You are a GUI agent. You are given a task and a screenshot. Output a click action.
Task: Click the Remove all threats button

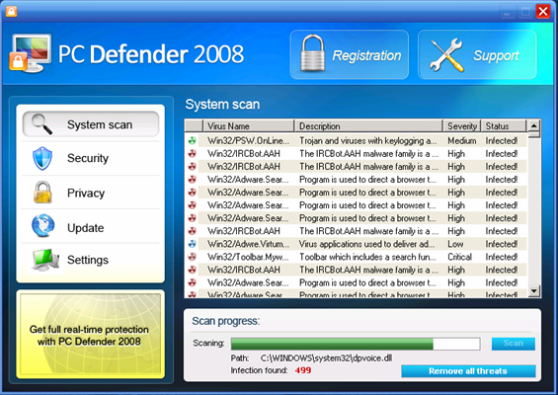click(x=468, y=371)
